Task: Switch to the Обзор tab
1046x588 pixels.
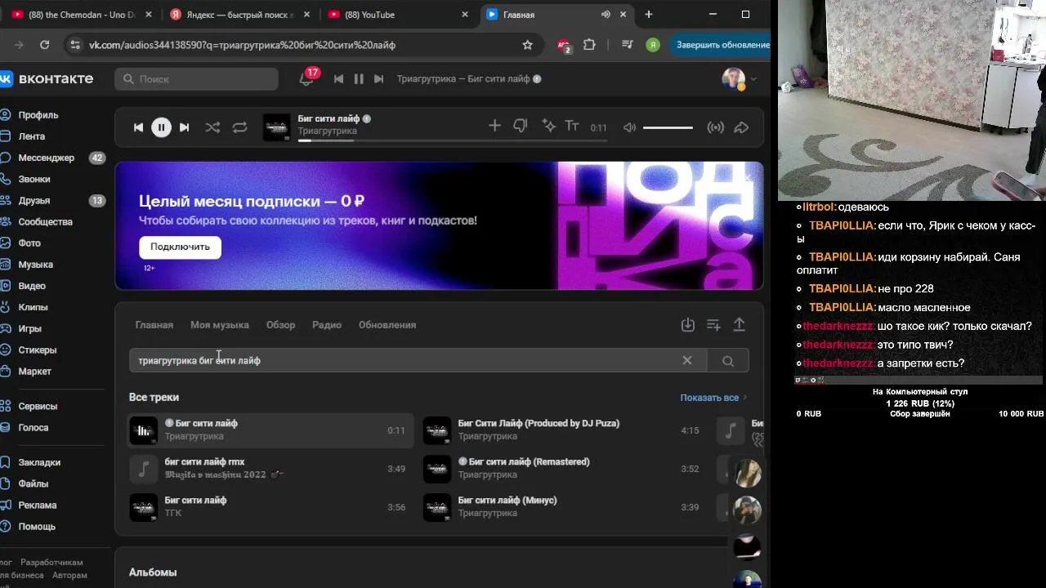Action: coord(280,325)
